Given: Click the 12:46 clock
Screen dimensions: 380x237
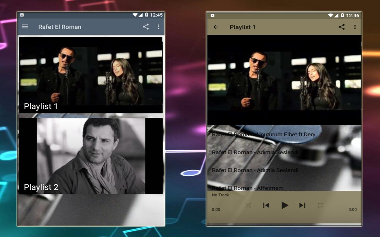Looking at the screenshot, I should pyautogui.click(x=352, y=15).
